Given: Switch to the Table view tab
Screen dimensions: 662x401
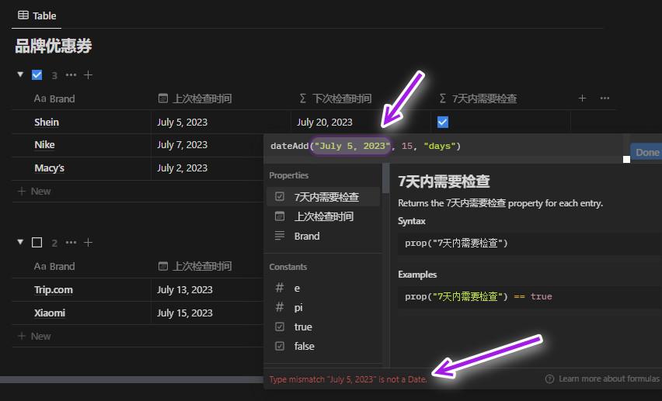Looking at the screenshot, I should 37,16.
